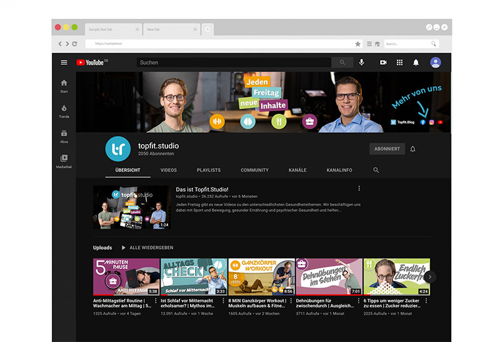Open the Alltags Check thumbnail
Image resolution: width=500 pixels, height=342 pixels.
(194, 276)
